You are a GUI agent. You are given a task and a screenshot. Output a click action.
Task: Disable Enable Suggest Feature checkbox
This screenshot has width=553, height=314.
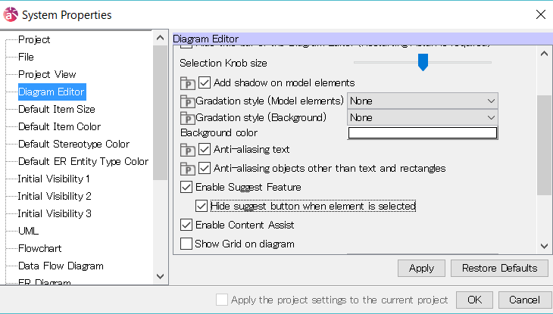186,187
